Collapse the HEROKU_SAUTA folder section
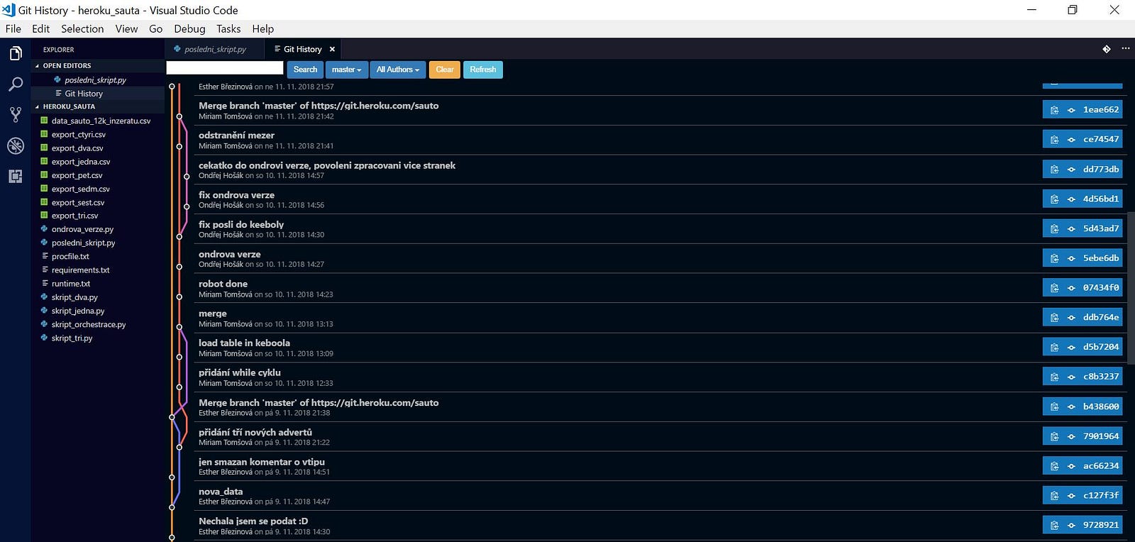The image size is (1135, 542). click(69, 106)
